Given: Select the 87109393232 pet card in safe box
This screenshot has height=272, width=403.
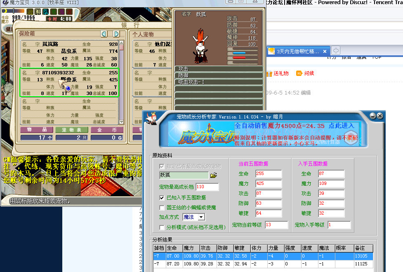Looking at the screenshot, I should tap(69, 83).
